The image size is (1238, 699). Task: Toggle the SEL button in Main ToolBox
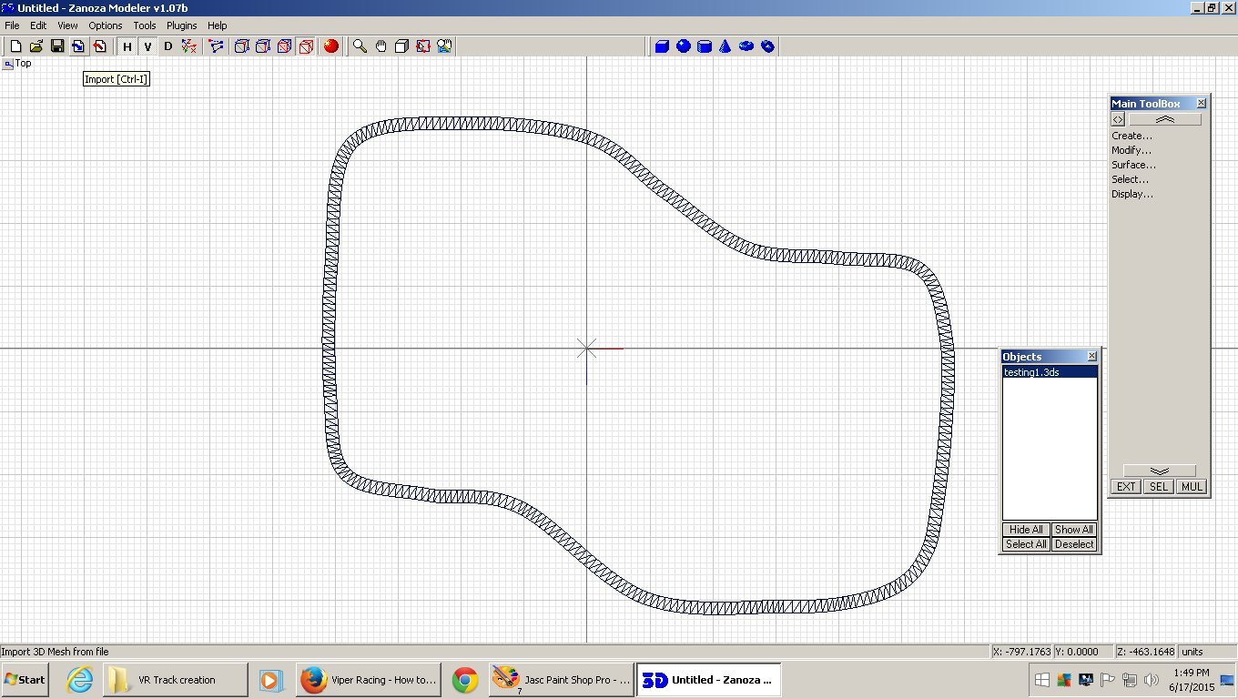1159,487
